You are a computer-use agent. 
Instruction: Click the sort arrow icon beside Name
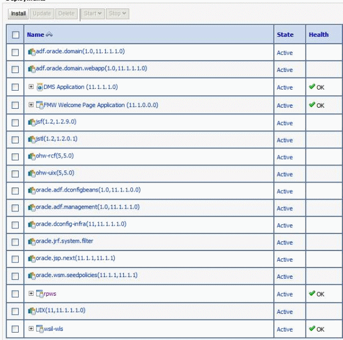point(49,35)
